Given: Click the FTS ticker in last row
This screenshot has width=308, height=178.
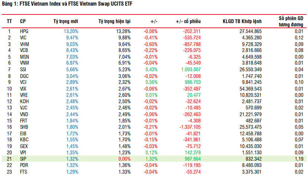Looking at the screenshot, I should (x=23, y=171).
